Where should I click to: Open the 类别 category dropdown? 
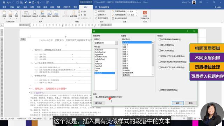116,43
